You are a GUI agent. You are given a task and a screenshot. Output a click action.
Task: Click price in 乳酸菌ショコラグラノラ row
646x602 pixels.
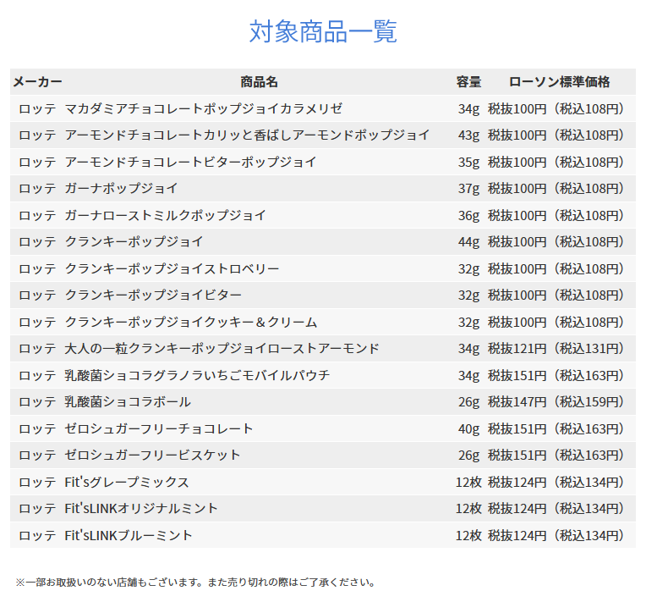pos(556,375)
